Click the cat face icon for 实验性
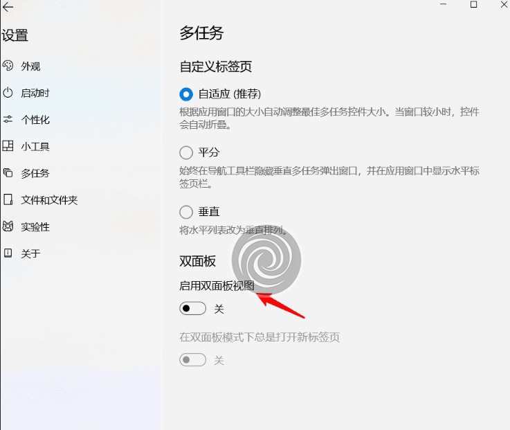 [8, 226]
